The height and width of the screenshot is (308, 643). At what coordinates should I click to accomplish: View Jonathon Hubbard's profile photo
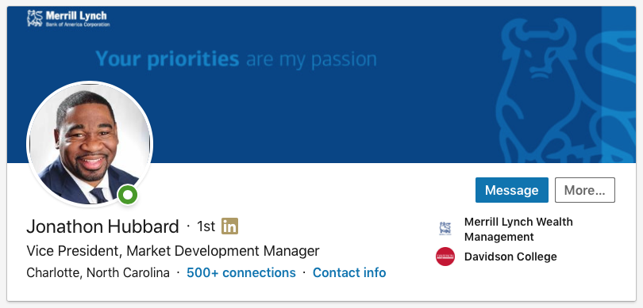90,143
